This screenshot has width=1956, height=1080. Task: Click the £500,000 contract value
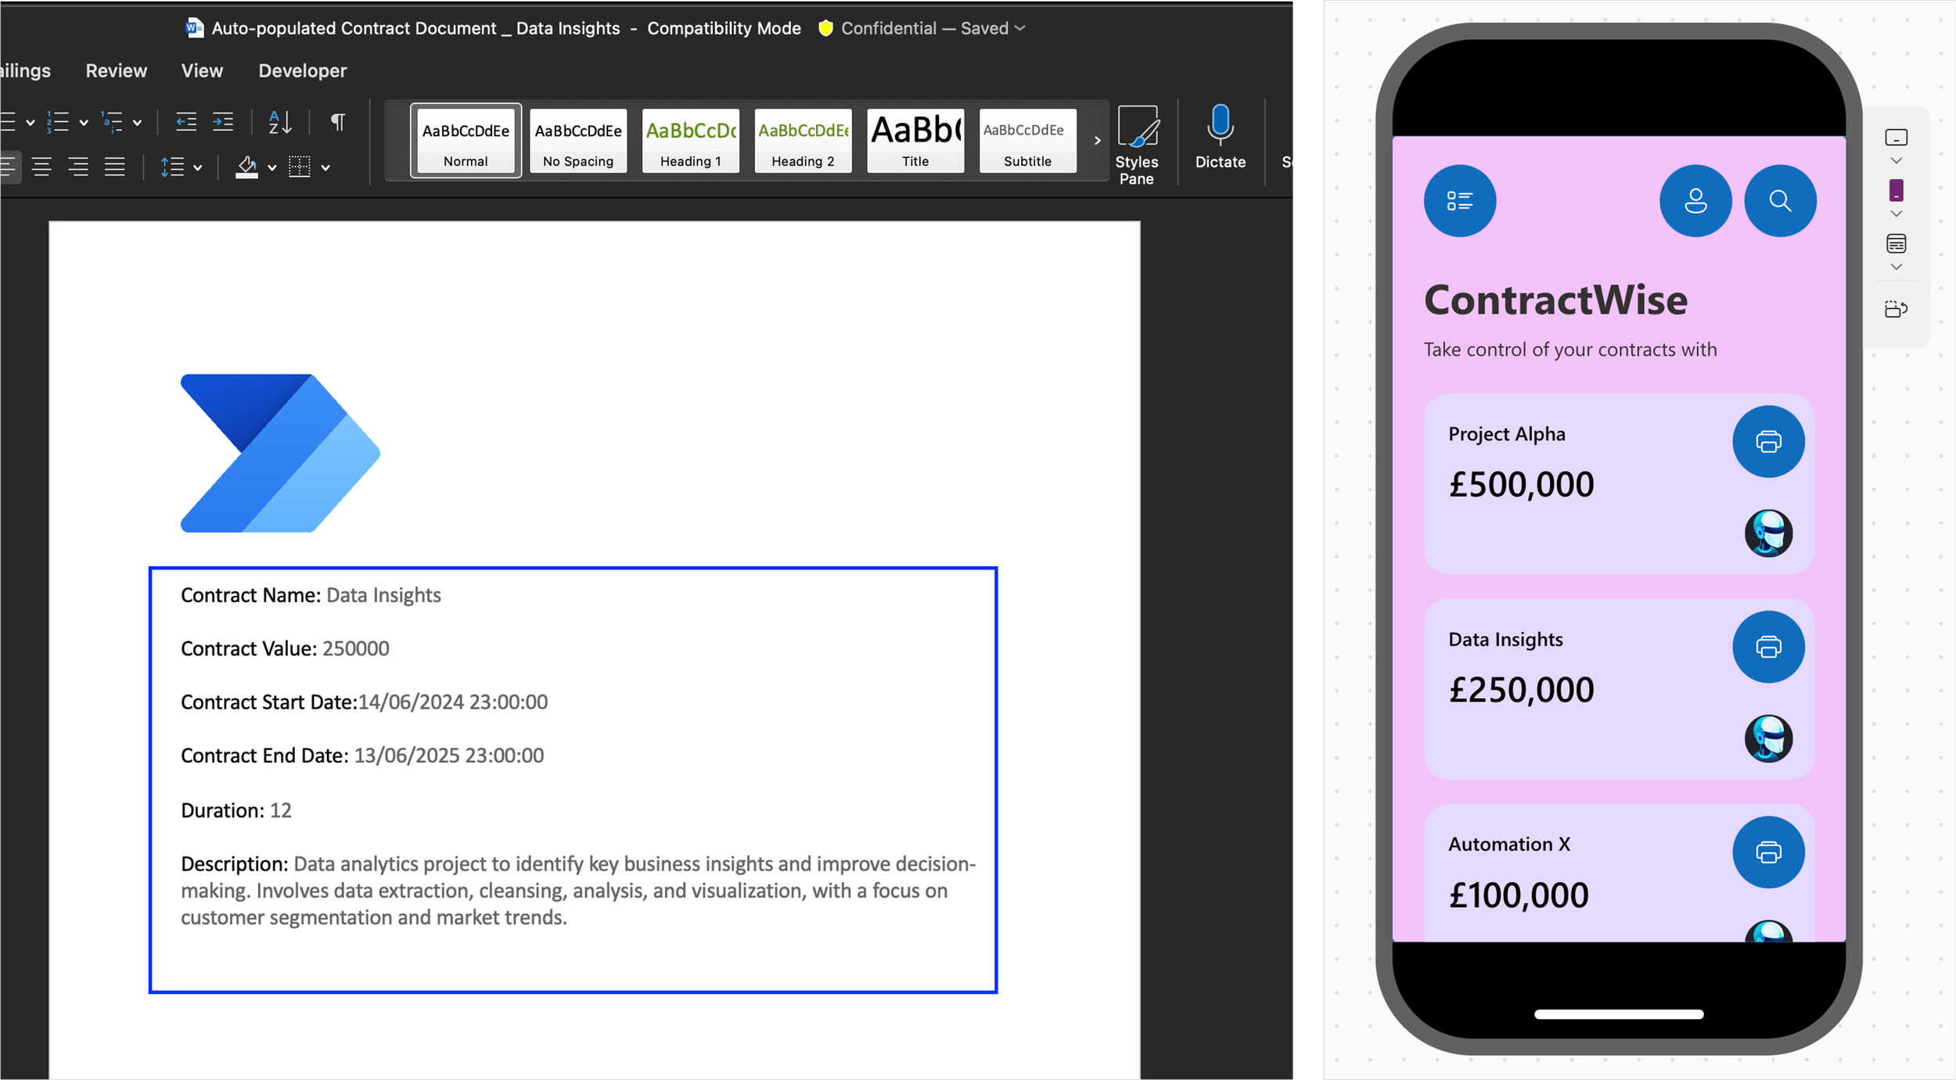pos(1521,485)
